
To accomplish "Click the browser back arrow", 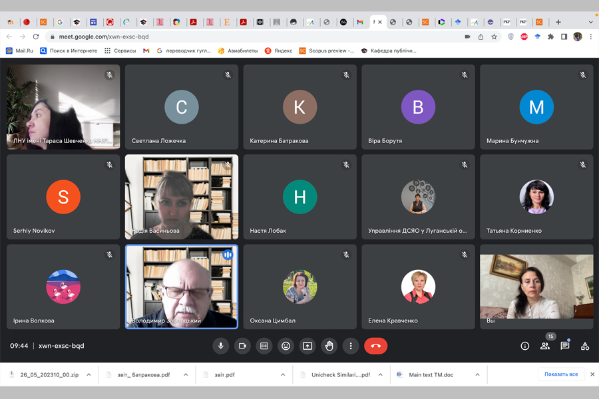I will [9, 37].
